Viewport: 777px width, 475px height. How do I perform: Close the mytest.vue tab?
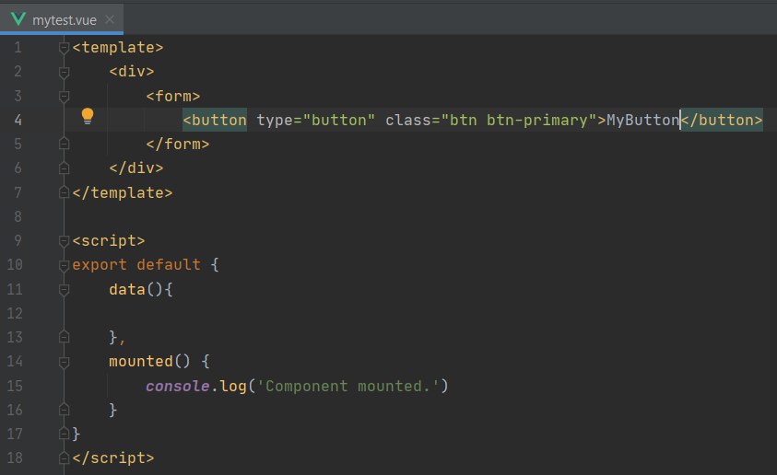click(x=110, y=19)
